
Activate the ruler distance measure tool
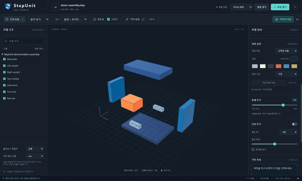point(127,19)
